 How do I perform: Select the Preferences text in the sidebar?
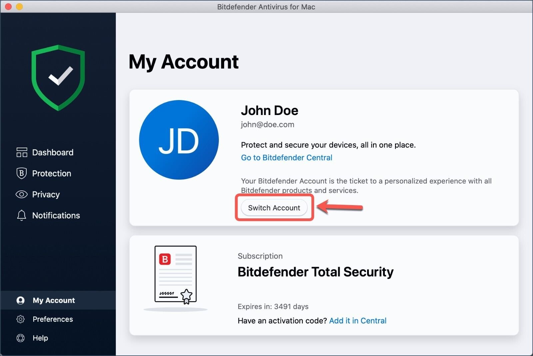[x=53, y=319]
